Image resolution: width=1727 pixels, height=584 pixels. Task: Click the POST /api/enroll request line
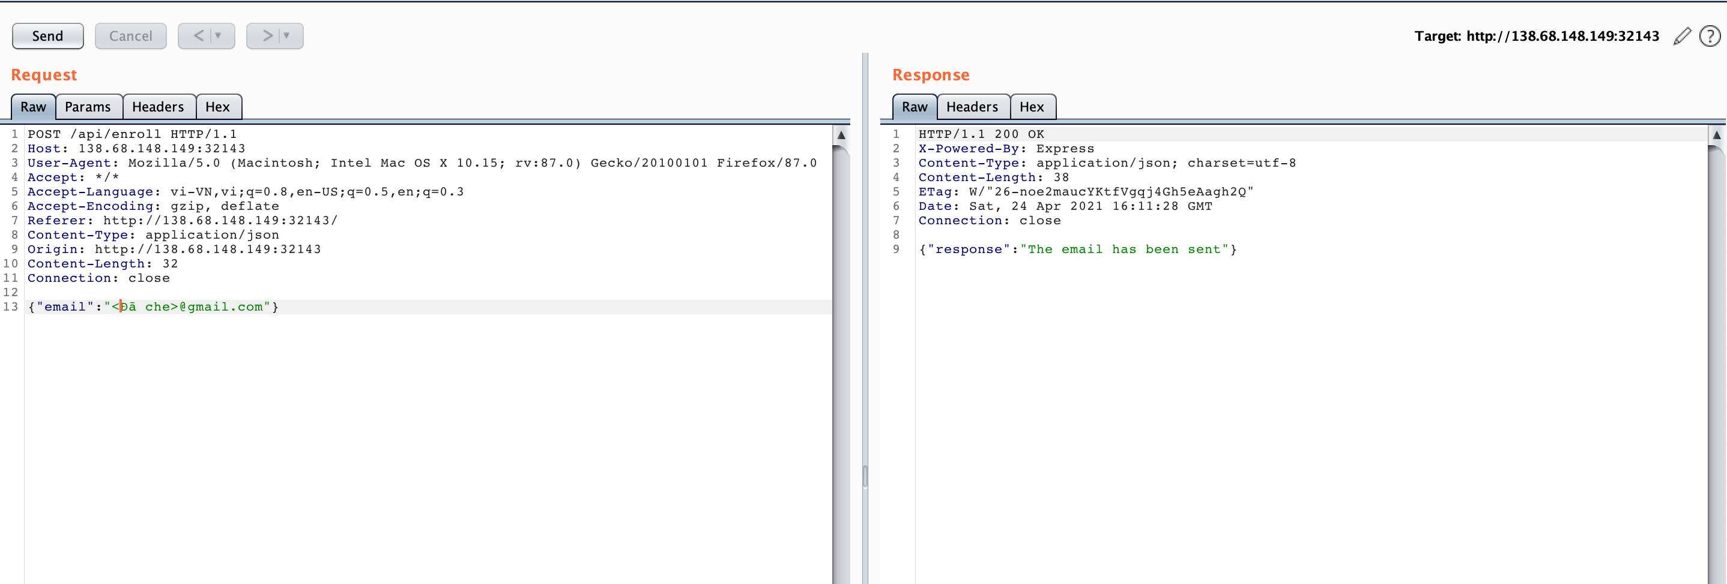tap(132, 135)
